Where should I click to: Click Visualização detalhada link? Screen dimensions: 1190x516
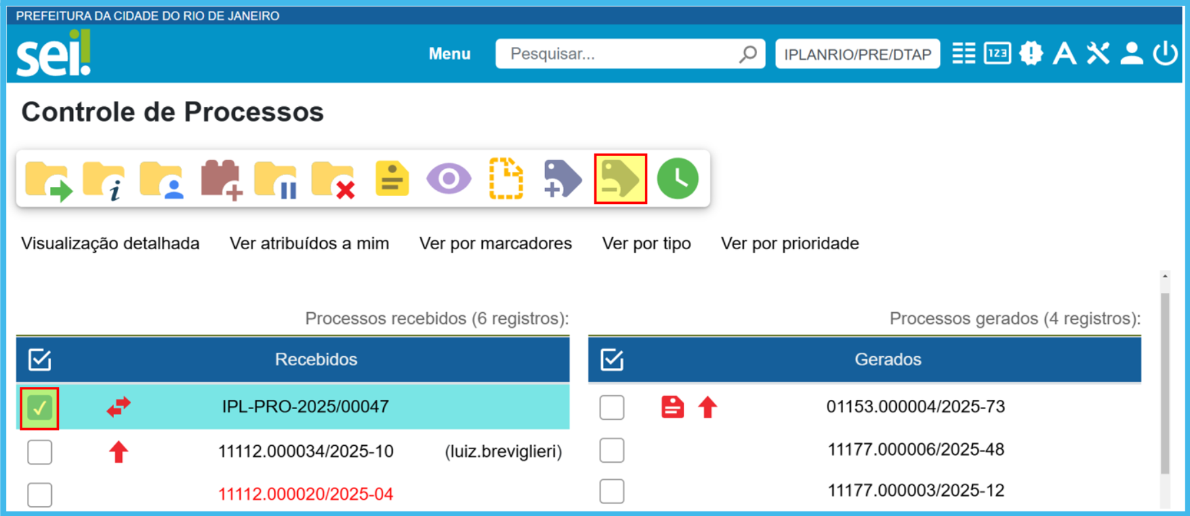pyautogui.click(x=110, y=243)
